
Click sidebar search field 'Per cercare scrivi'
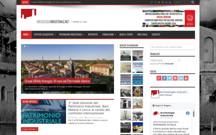coord(172,47)
